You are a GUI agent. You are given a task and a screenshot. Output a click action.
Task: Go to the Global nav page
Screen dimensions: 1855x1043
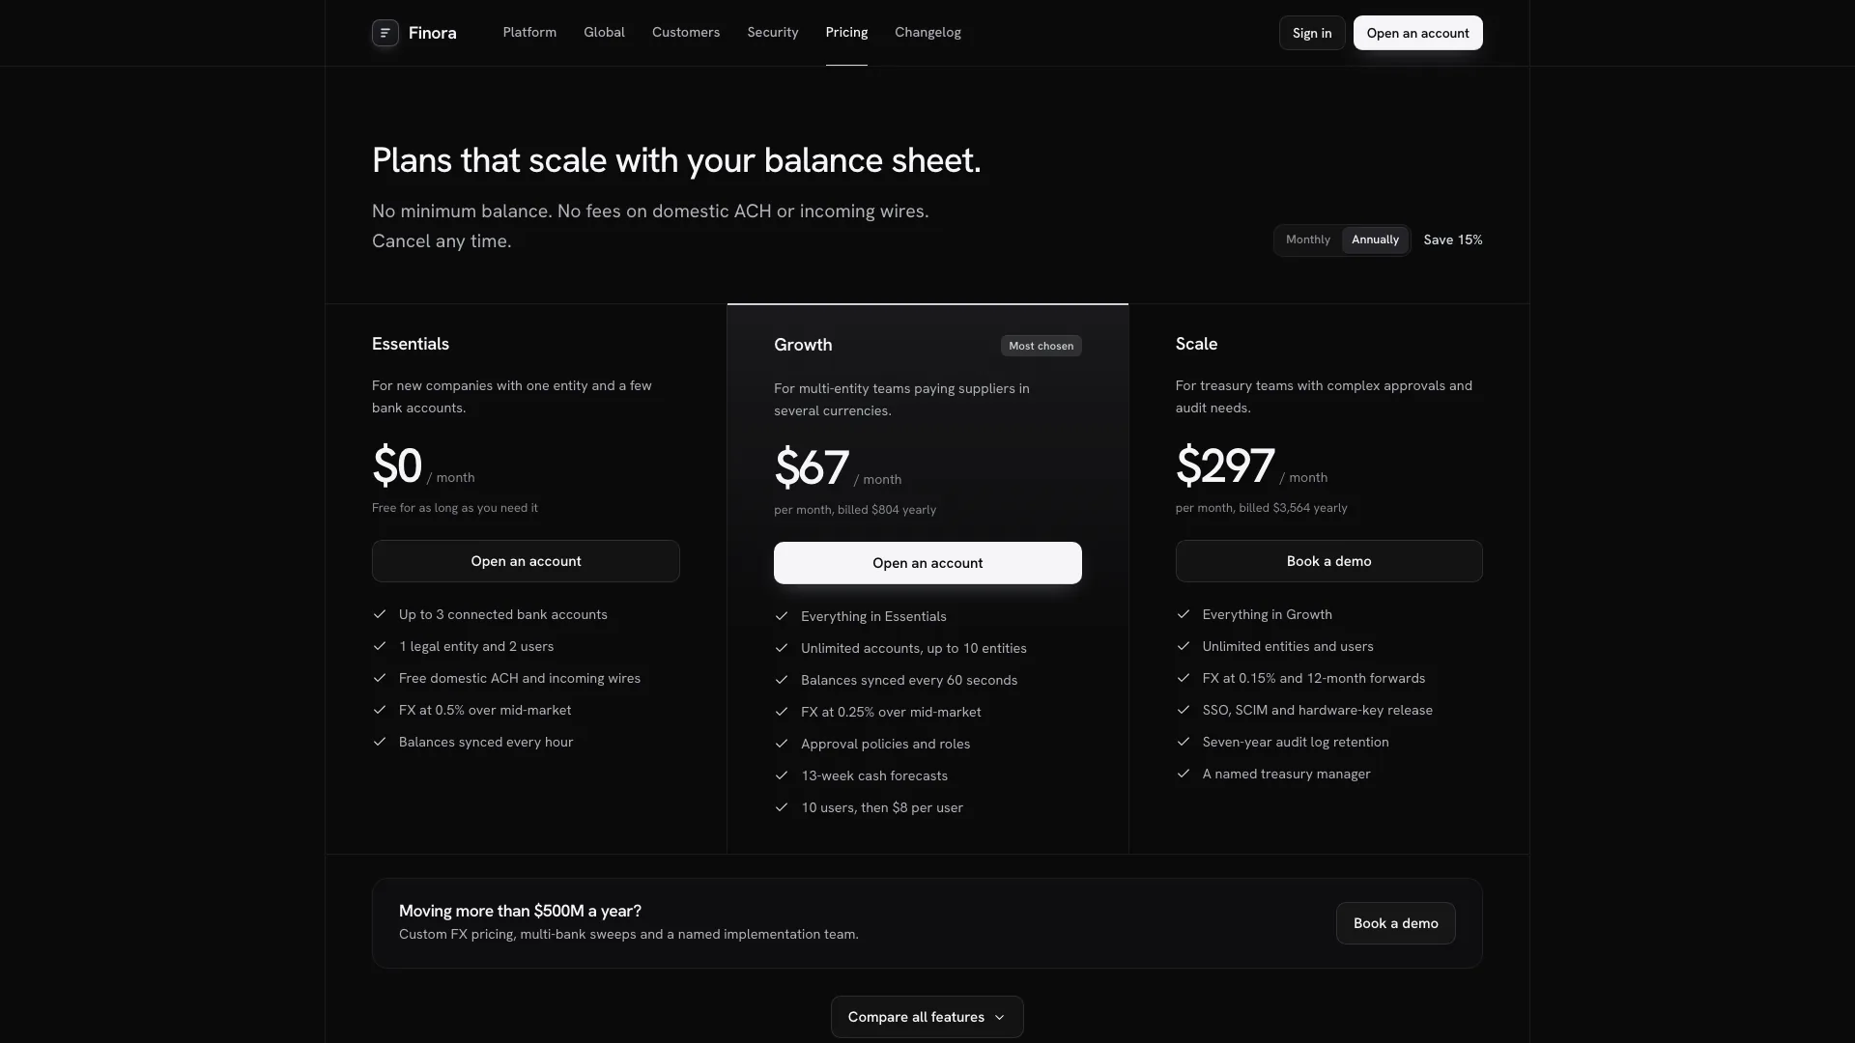pos(604,33)
